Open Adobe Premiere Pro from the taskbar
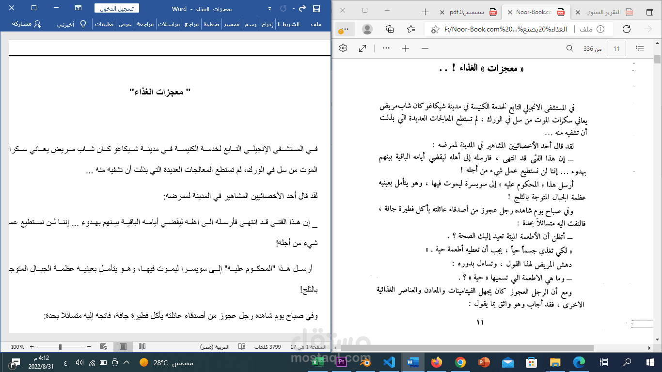This screenshot has height=372, width=662. 342,362
